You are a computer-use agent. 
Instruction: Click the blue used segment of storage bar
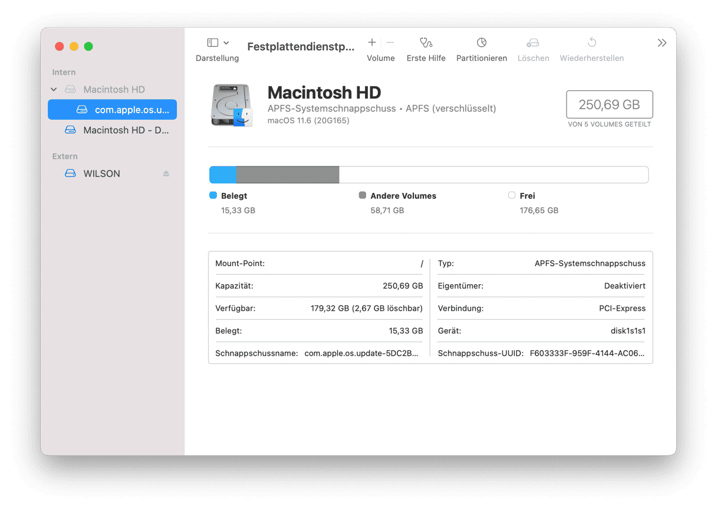[x=223, y=175]
